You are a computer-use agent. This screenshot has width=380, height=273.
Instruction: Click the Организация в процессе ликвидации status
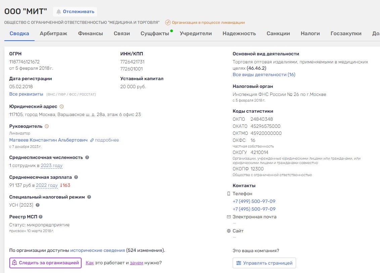pos(208,22)
